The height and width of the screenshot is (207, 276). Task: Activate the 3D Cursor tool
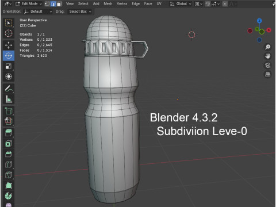9,33
